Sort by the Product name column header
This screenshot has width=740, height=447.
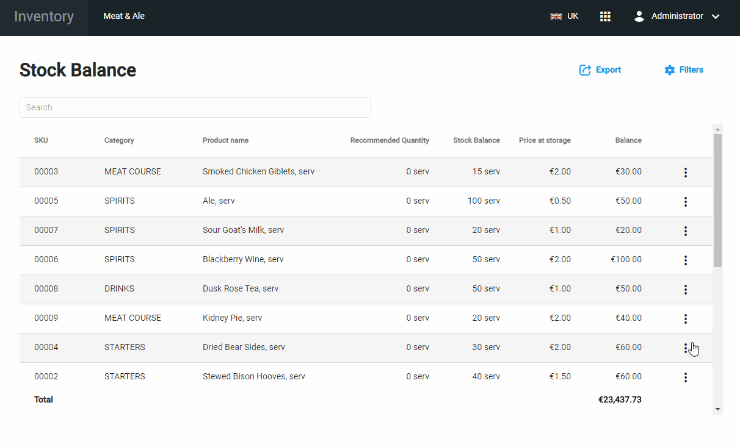click(225, 140)
